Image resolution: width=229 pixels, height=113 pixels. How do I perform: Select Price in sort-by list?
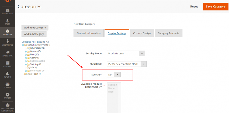pyautogui.click(x=110, y=92)
